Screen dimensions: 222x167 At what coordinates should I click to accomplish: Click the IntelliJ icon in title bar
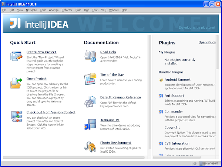3,4
